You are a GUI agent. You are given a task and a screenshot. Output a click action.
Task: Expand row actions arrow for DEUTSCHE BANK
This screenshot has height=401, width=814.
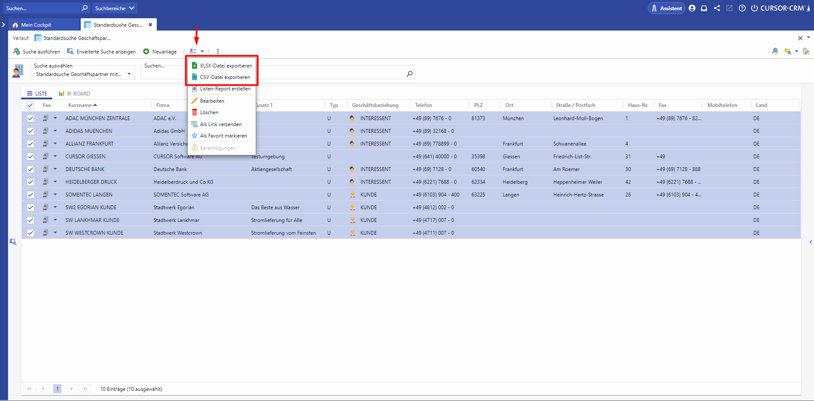[x=55, y=169]
